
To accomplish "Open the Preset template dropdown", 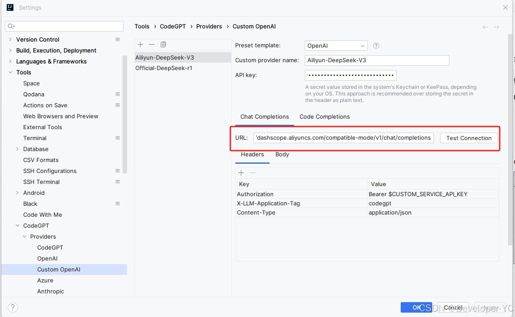I will click(x=336, y=46).
